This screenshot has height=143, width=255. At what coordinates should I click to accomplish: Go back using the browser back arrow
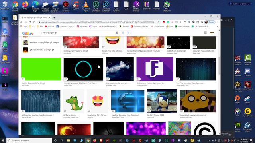tap(22, 22)
